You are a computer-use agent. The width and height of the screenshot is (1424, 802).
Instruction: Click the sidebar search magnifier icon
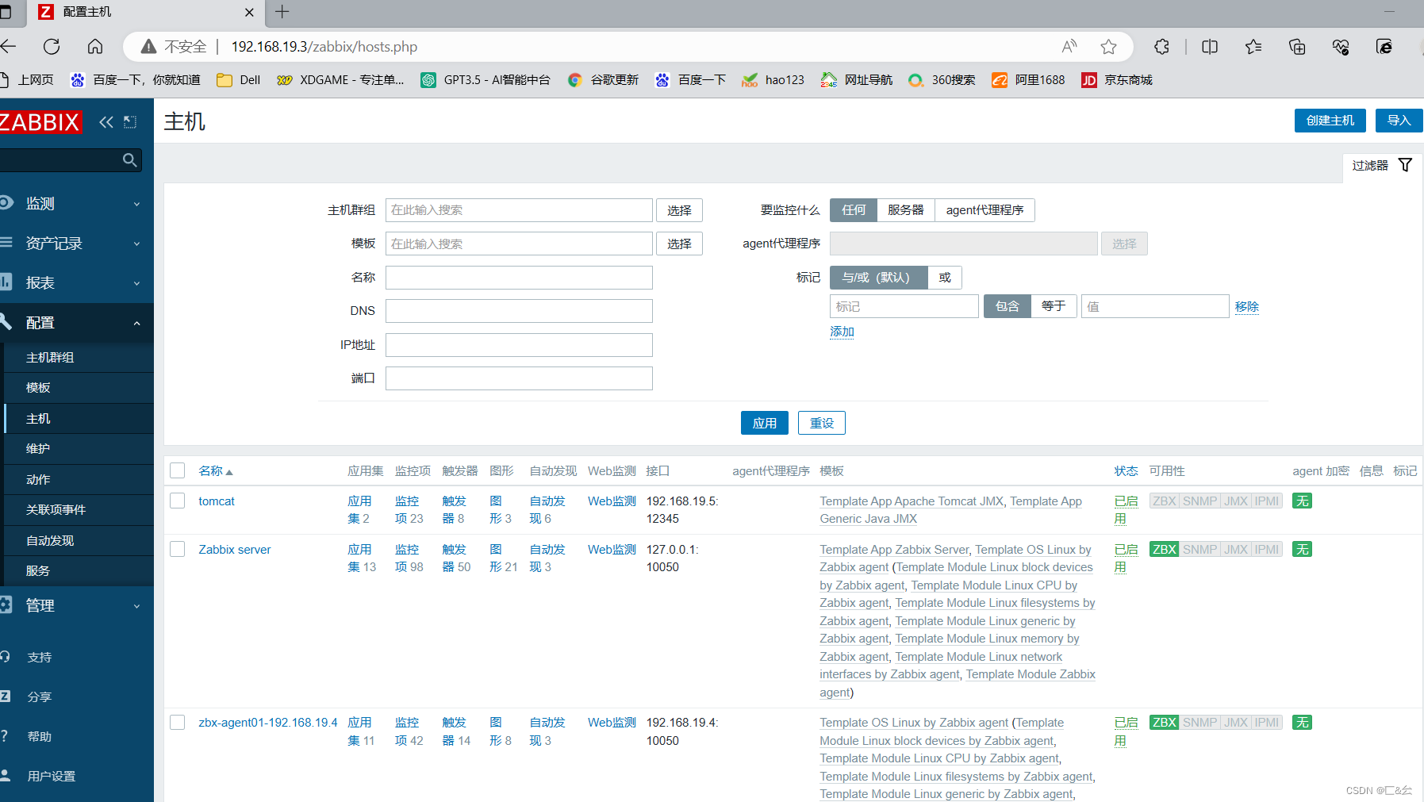(x=129, y=159)
